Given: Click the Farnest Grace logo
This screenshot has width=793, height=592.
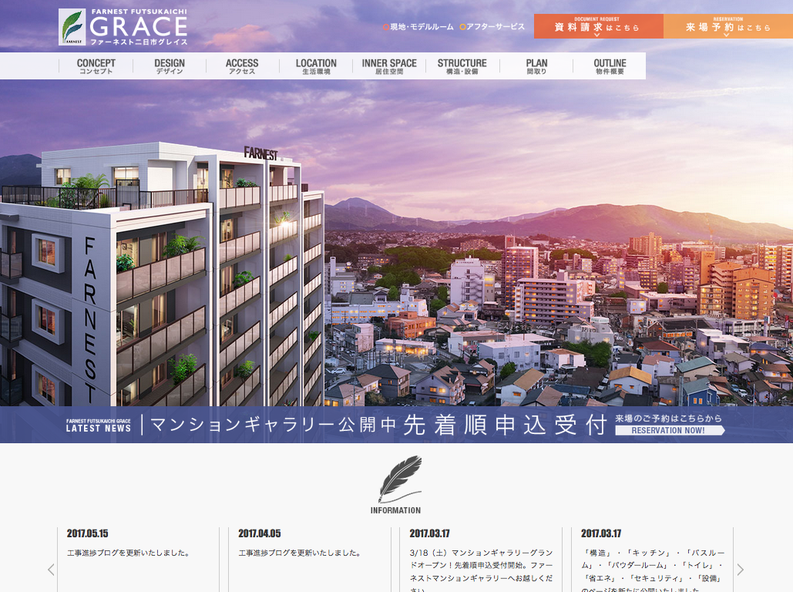Looking at the screenshot, I should 123,27.
